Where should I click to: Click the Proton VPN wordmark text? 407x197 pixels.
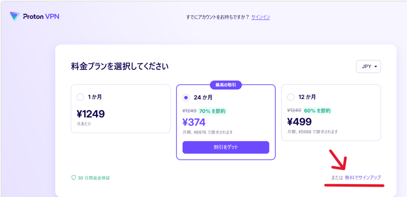41,16
